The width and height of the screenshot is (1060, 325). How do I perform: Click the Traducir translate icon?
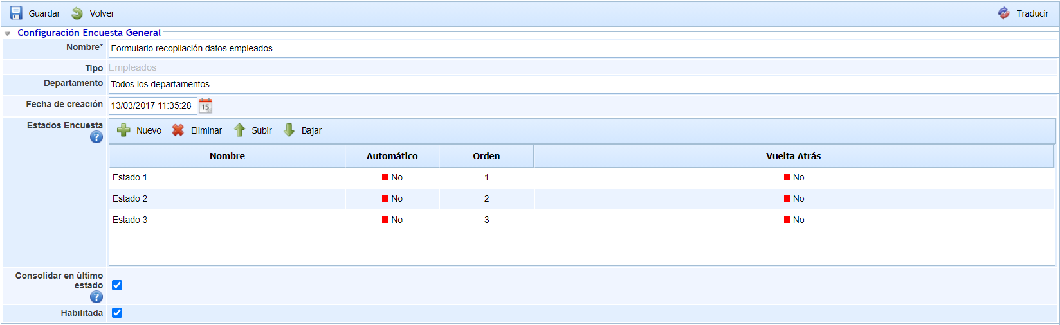1004,13
